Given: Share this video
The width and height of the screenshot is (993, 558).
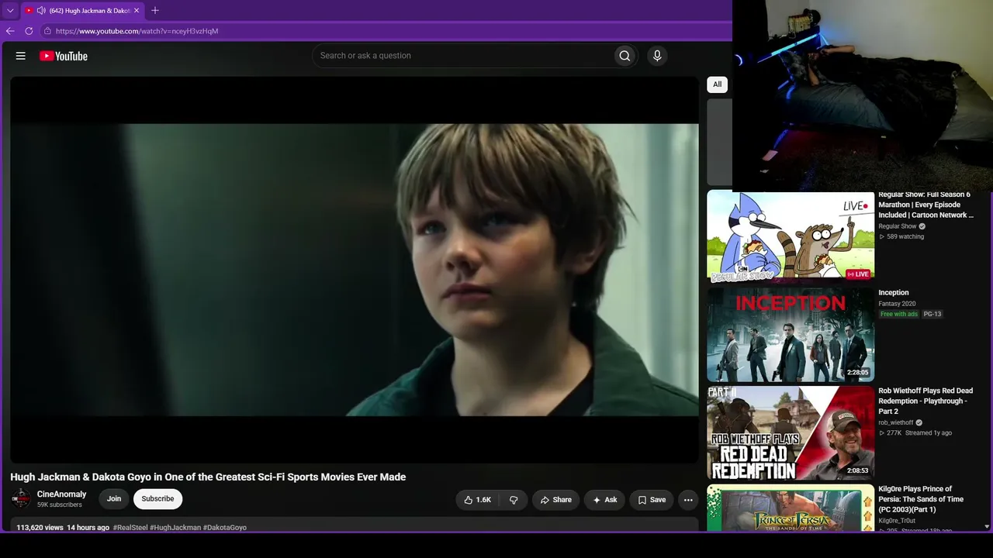Looking at the screenshot, I should (x=555, y=500).
